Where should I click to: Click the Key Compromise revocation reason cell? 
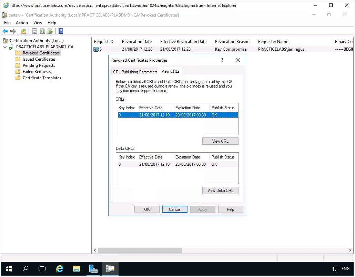coord(231,49)
